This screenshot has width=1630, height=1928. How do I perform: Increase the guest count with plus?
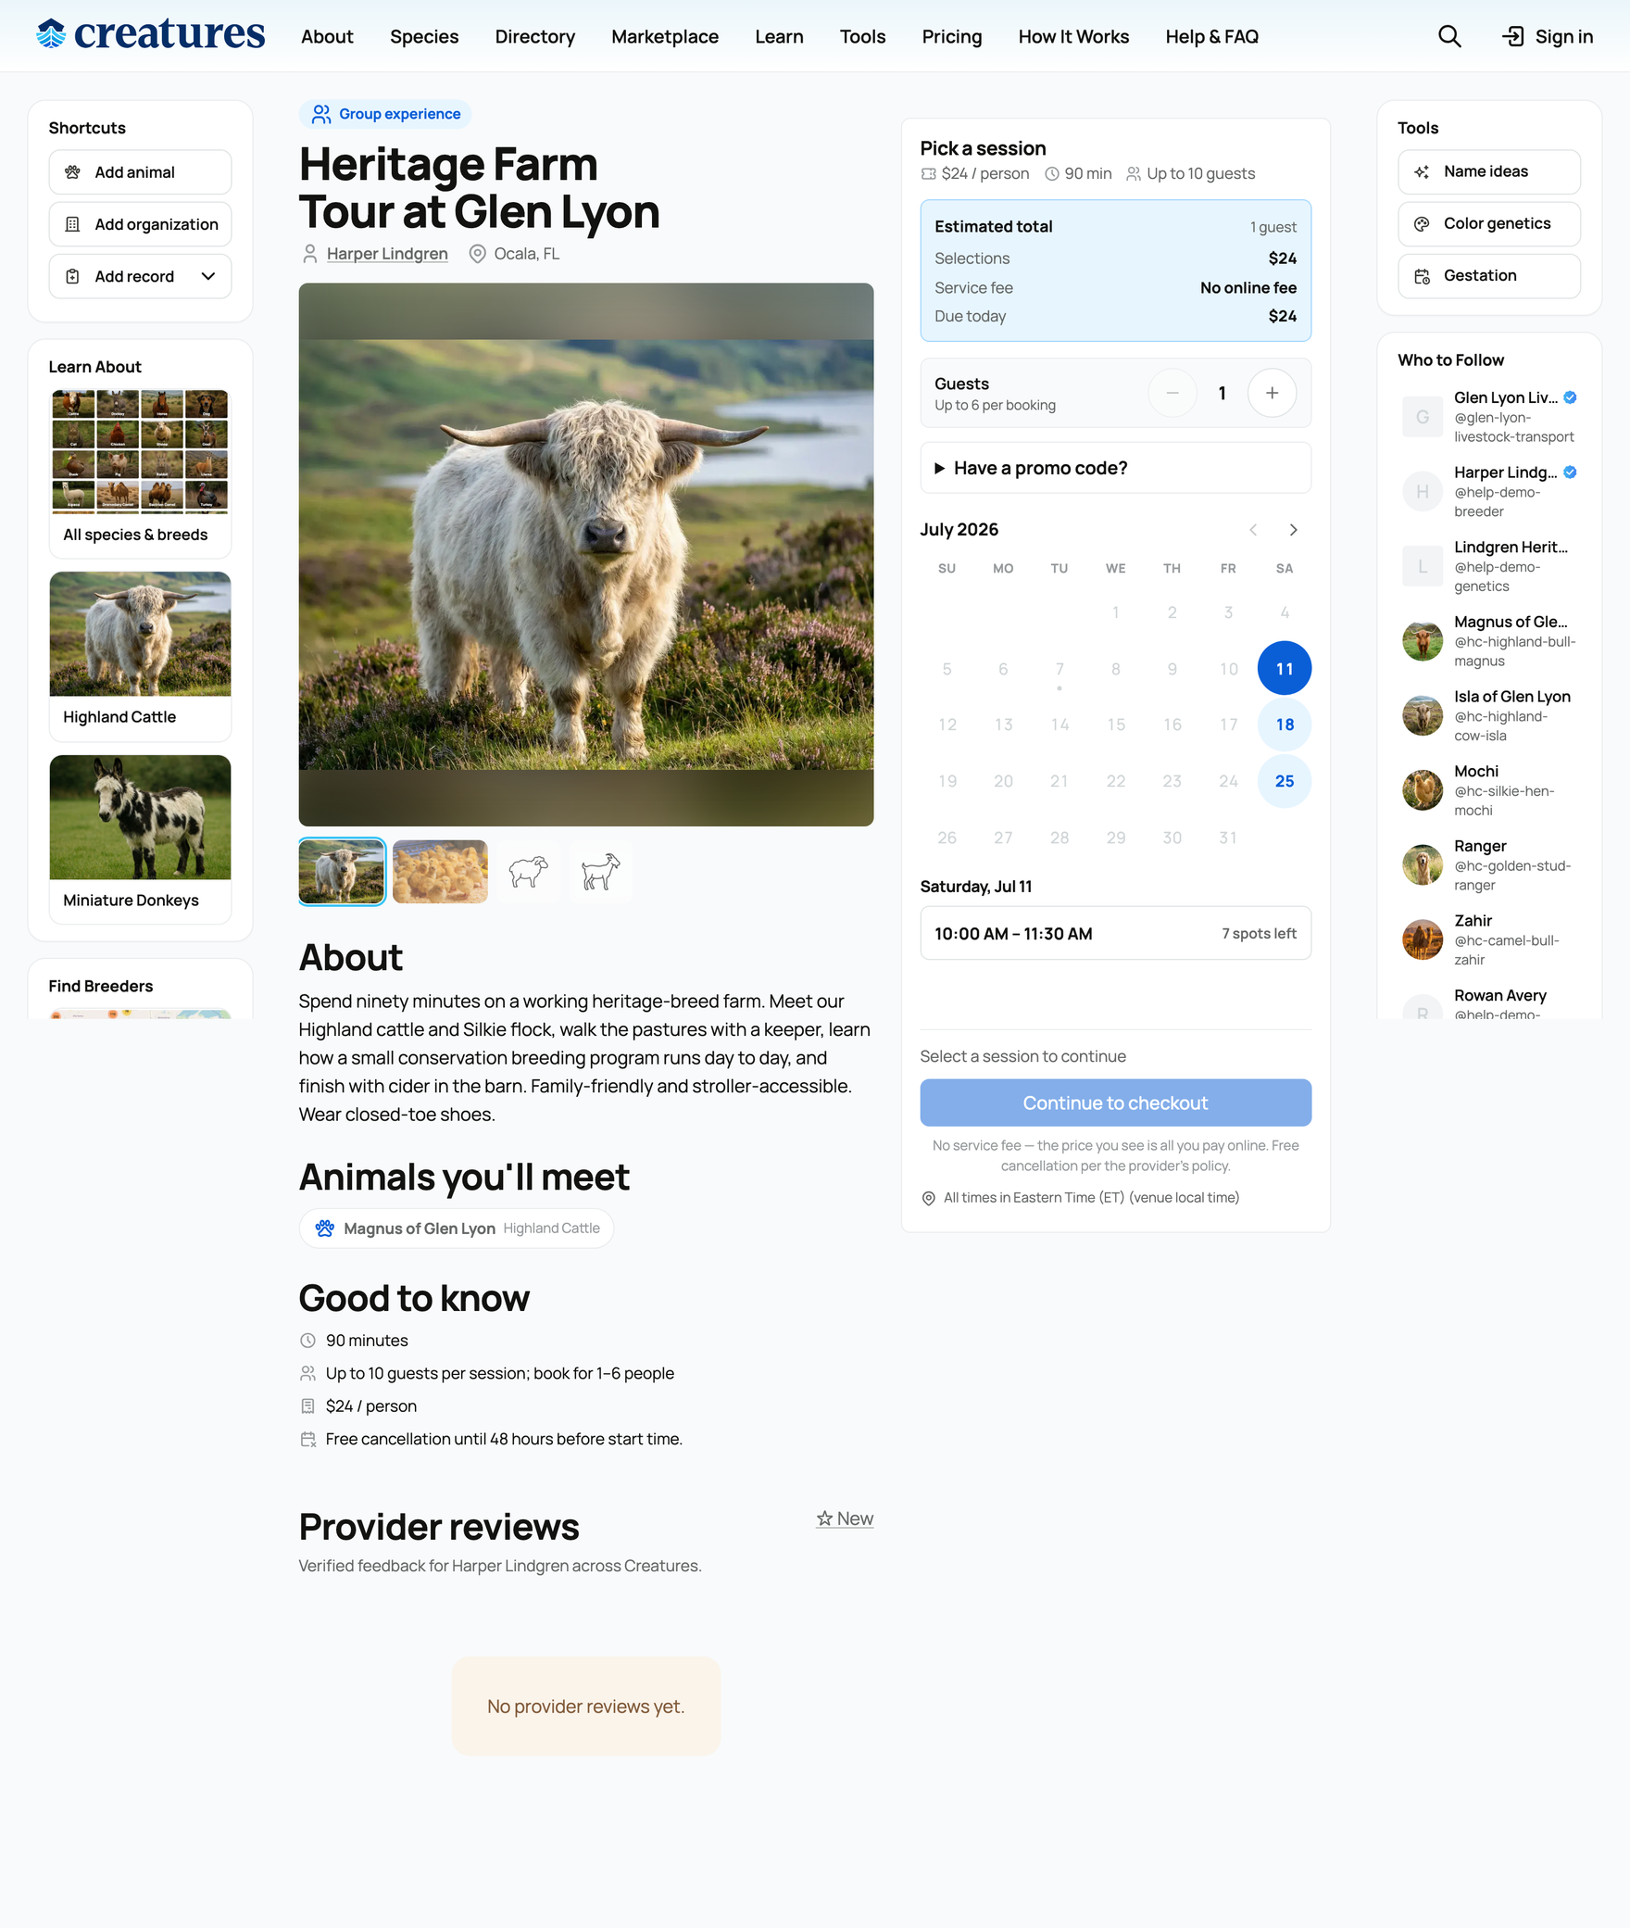coord(1272,393)
